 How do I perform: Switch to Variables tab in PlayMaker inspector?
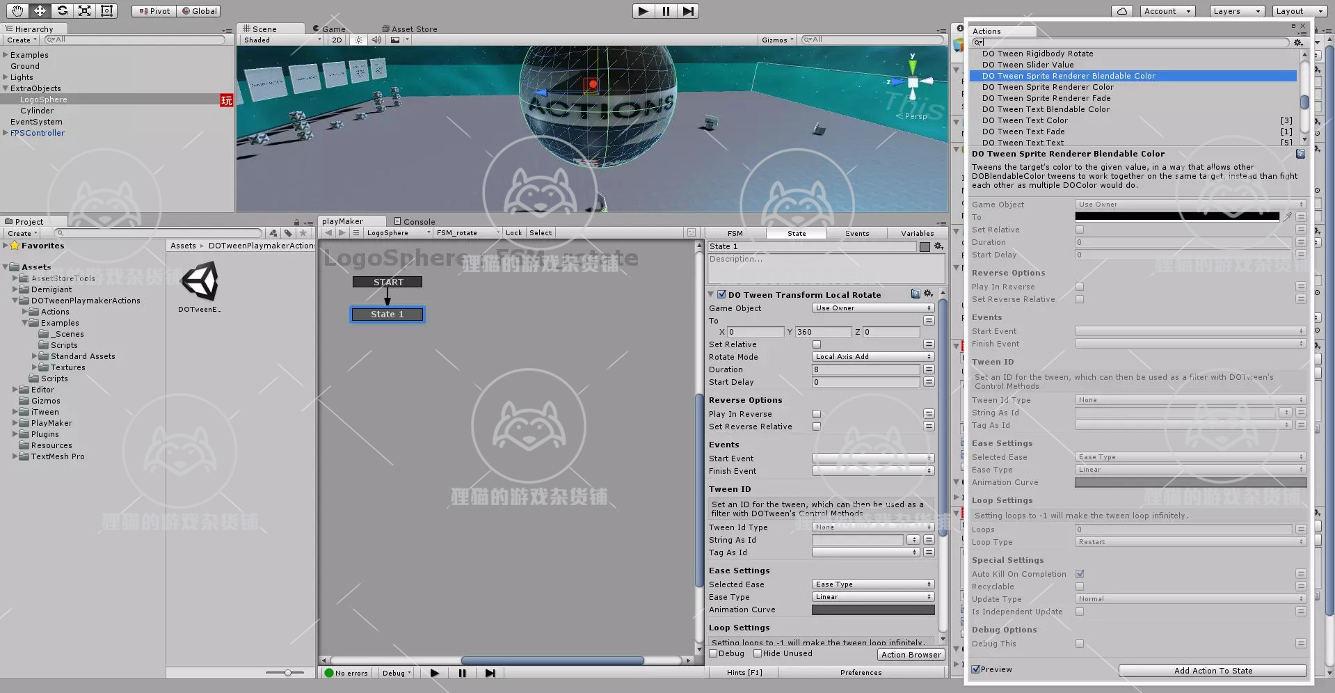pos(918,233)
